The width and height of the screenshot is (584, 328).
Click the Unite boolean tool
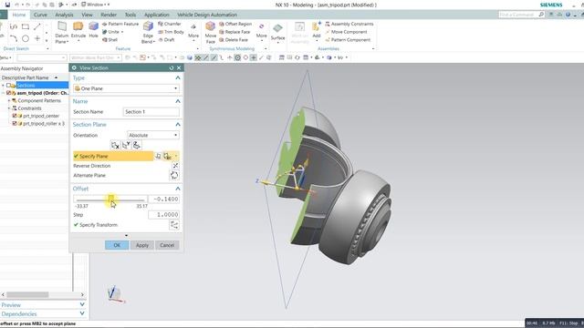click(111, 32)
